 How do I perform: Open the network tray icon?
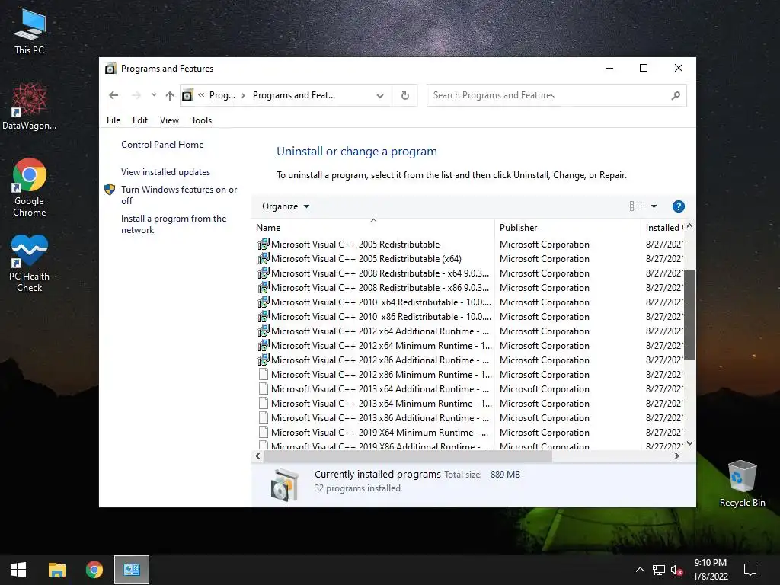pyautogui.click(x=659, y=570)
